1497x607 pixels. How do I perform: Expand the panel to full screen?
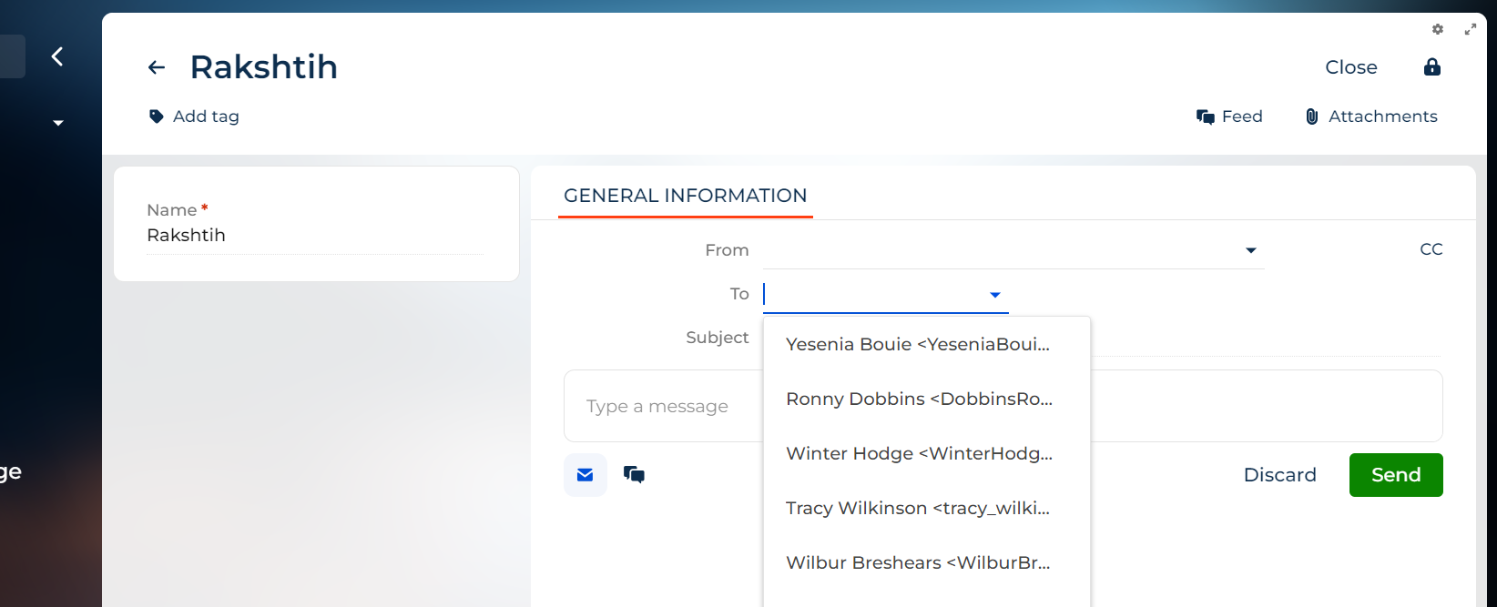point(1471,29)
